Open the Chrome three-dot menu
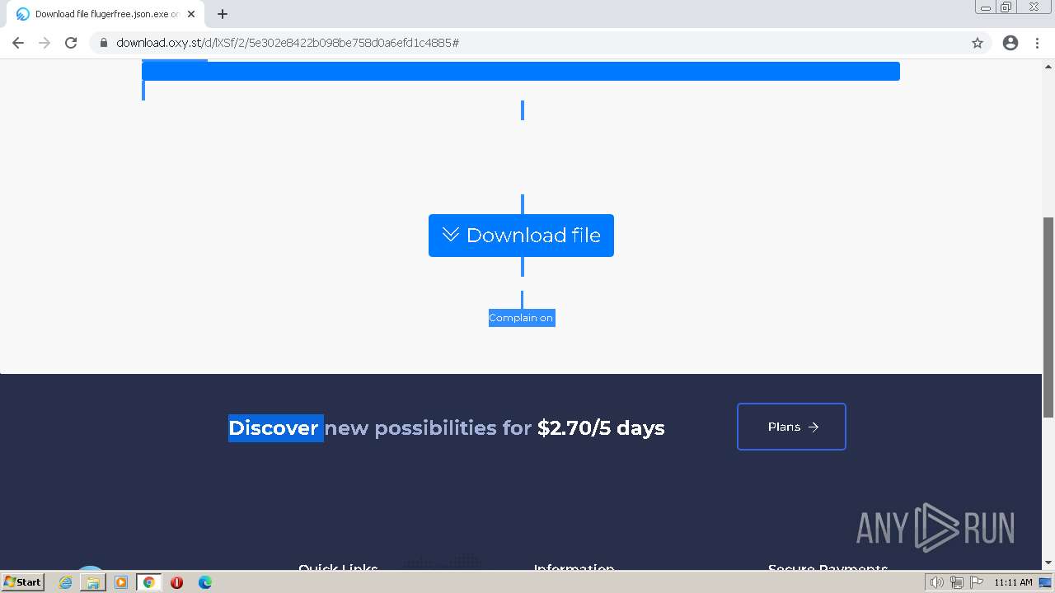This screenshot has width=1055, height=593. [x=1037, y=43]
